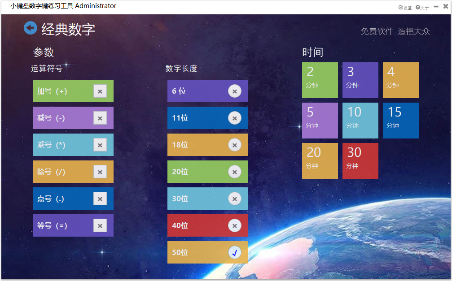The height and width of the screenshot is (281, 452).
Task: Close the practice tool window
Action: (446, 6)
